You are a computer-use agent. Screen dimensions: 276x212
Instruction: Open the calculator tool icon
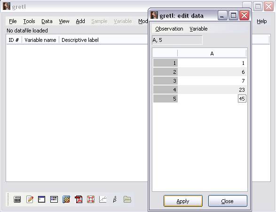pos(17,199)
